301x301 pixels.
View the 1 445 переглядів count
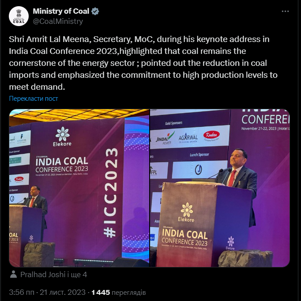click(119, 292)
